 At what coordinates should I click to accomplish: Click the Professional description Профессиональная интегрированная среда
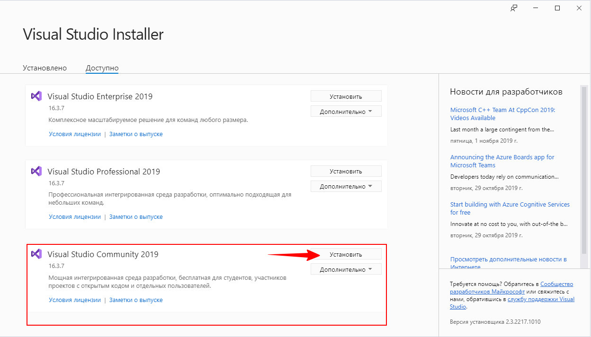pyautogui.click(x=170, y=199)
